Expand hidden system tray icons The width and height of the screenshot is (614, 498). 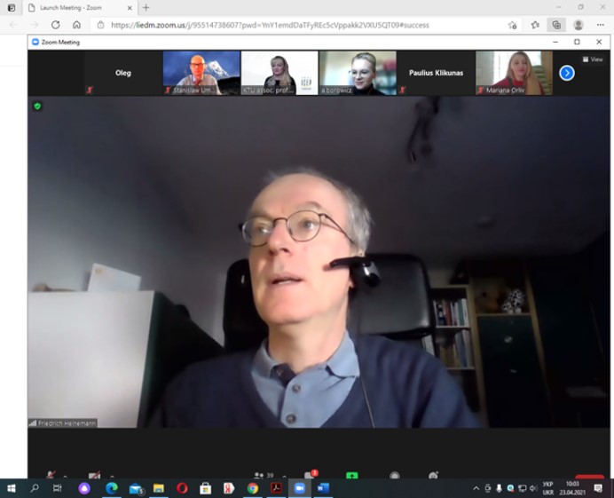(x=476, y=488)
